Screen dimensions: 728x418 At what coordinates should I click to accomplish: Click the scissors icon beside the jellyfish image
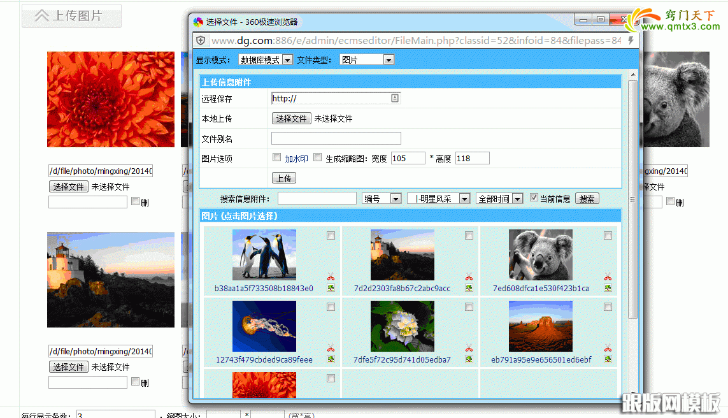(x=331, y=348)
